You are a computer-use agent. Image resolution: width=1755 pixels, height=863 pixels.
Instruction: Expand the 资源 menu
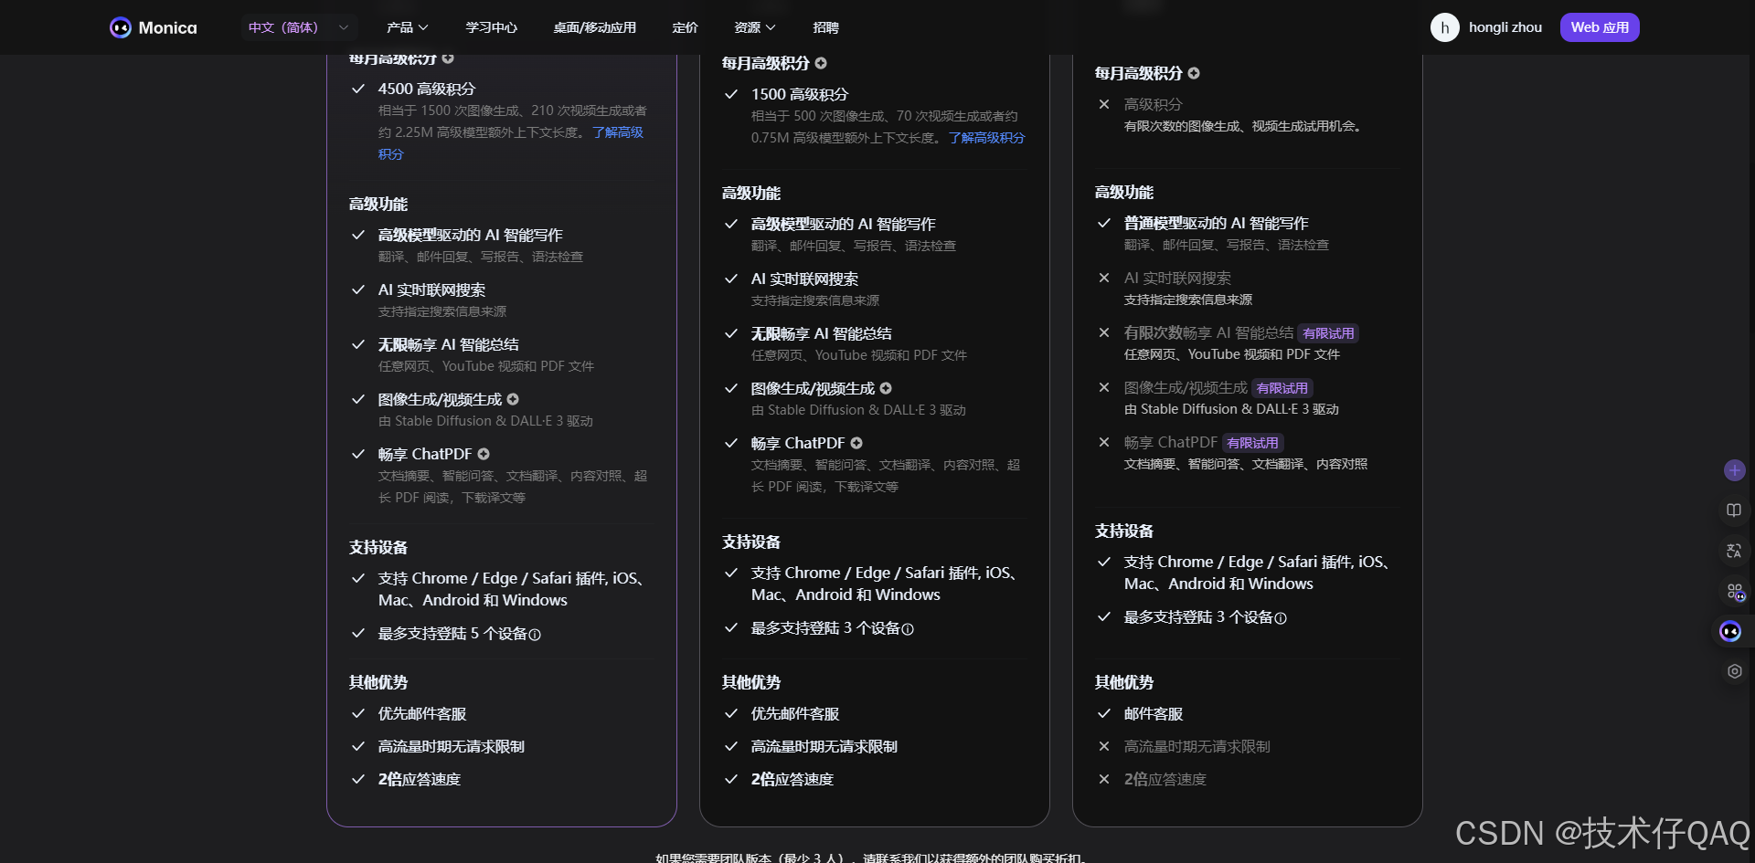click(x=755, y=27)
